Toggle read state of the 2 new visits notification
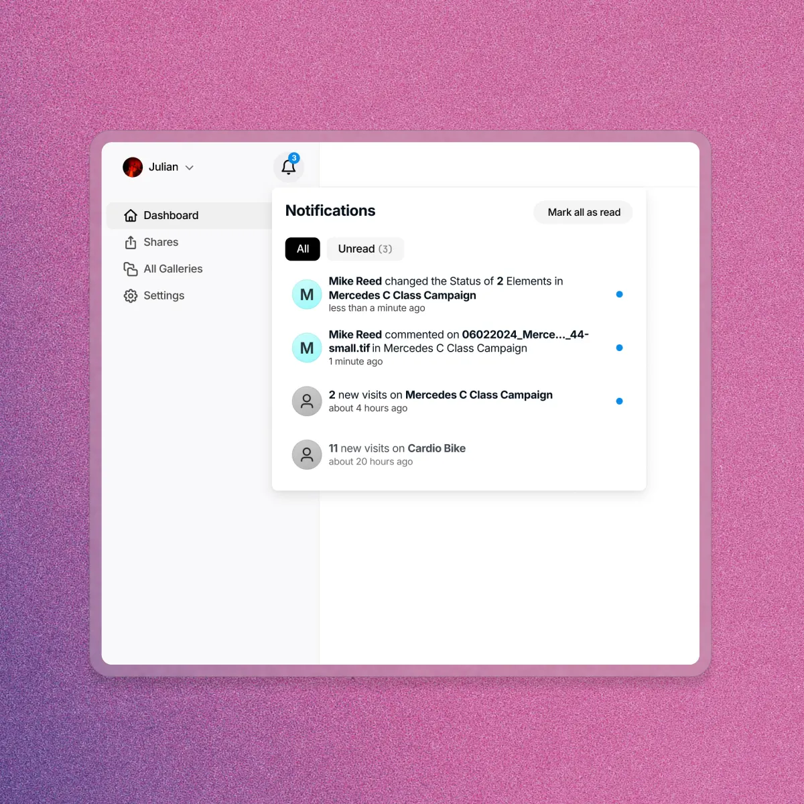Screen dimensions: 804x804 (x=619, y=401)
